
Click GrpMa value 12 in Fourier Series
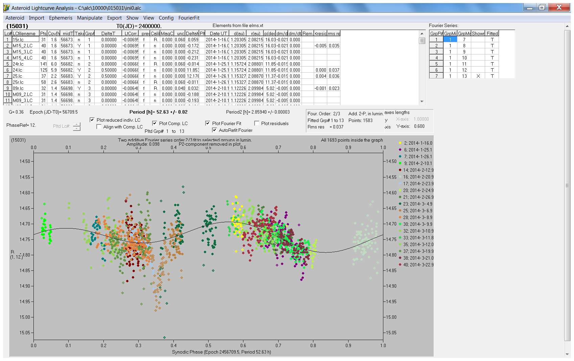coord(464,70)
